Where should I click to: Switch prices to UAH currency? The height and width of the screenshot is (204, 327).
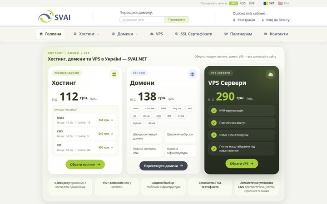(233, 3)
